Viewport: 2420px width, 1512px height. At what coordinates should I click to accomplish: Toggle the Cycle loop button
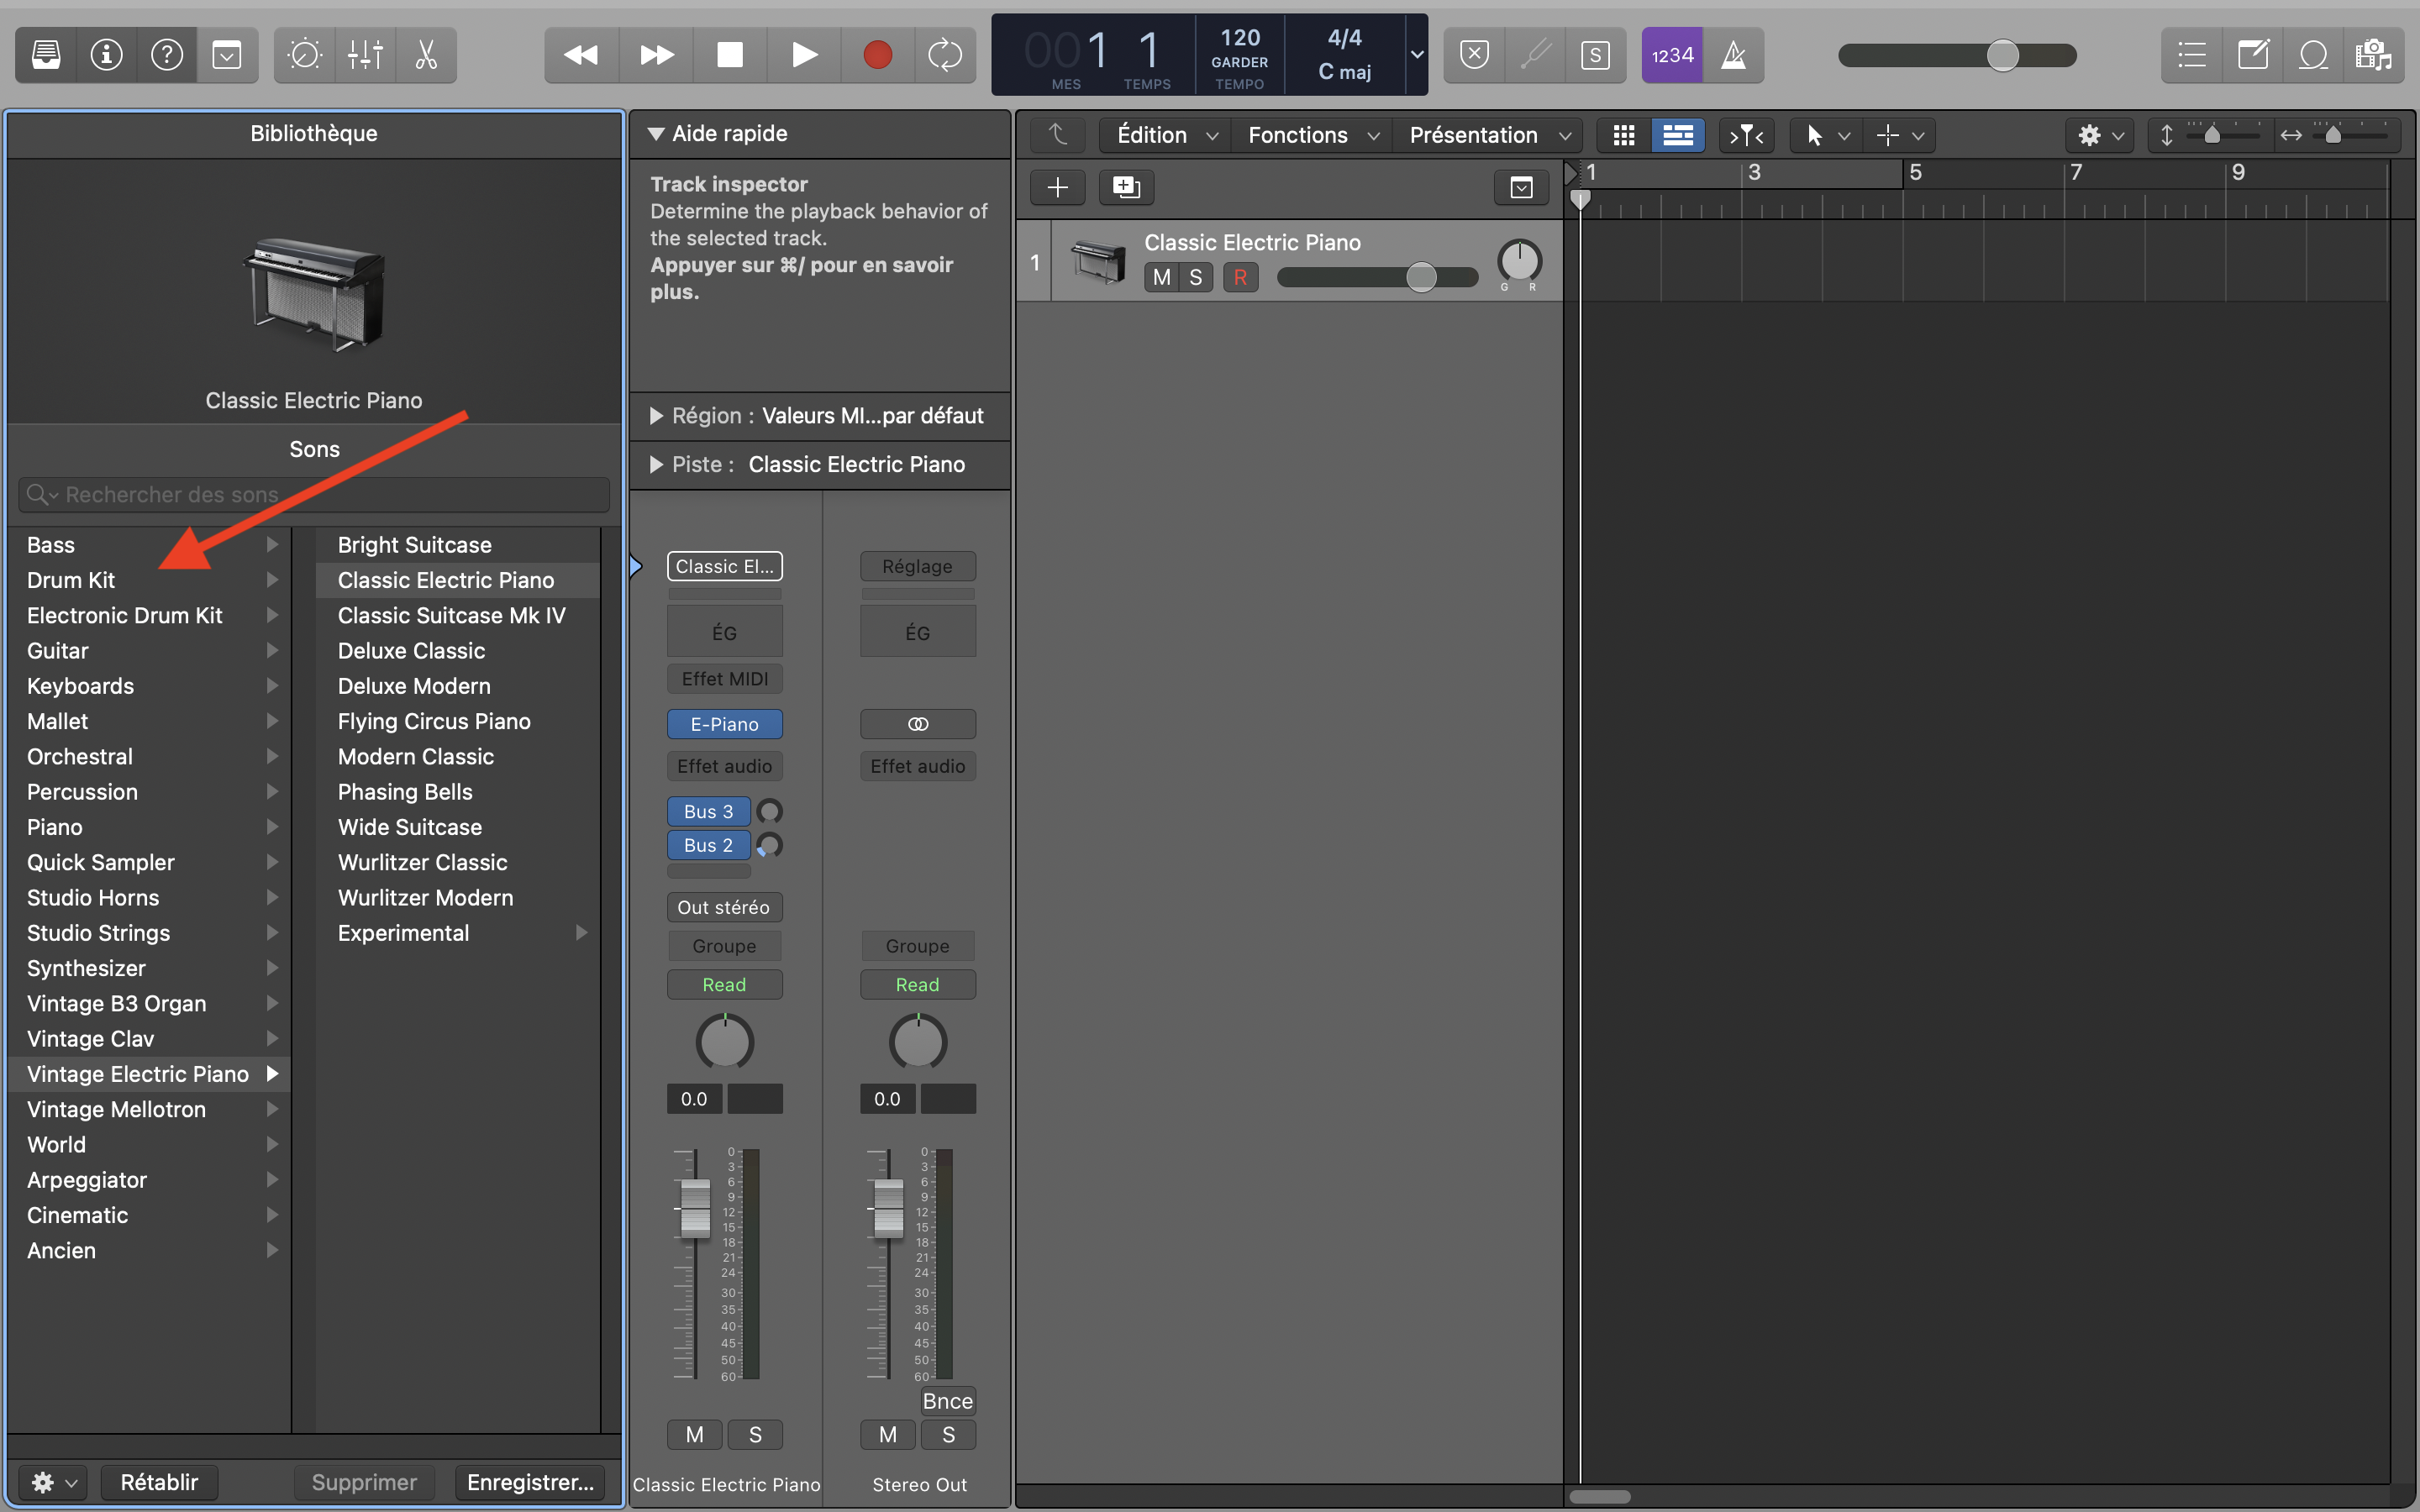[x=944, y=55]
